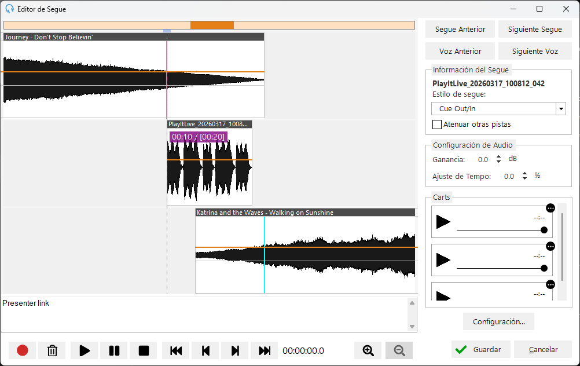Screen dimensions: 580x366
Task: Select the Journey - Don't Stop Believin' track header
Action: click(x=134, y=37)
